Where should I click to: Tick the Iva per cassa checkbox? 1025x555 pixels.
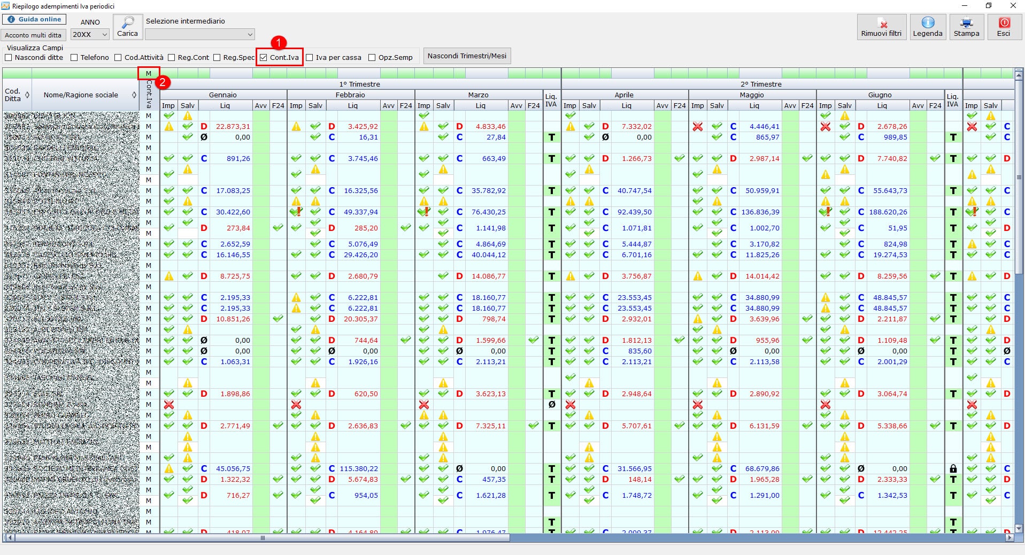pyautogui.click(x=310, y=58)
